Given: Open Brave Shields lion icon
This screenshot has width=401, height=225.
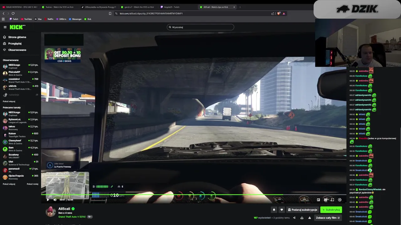Looking at the screenshot, I should point(279,13).
